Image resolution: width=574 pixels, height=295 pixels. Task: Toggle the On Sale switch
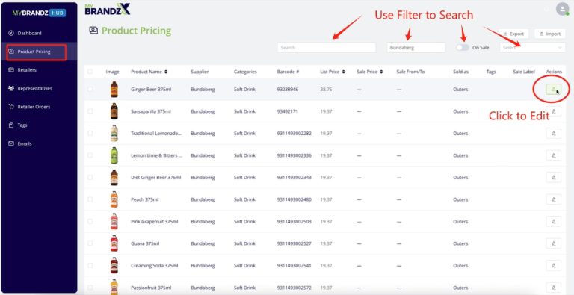(x=463, y=47)
